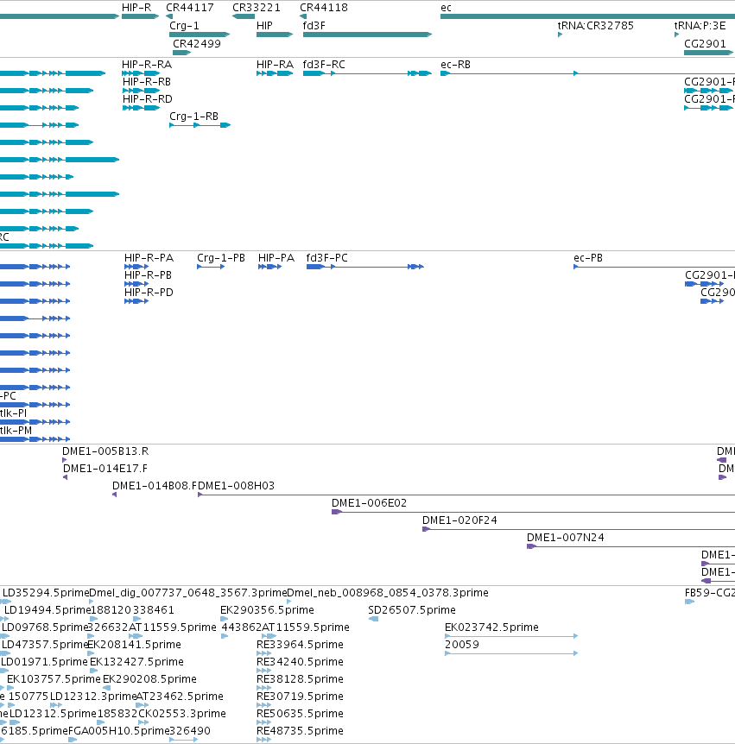
Task: Click the RE38128.5prime EST
Action: [x=264, y=688]
